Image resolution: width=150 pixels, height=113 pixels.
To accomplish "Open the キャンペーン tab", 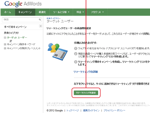I will pyautogui.click(x=25, y=12).
